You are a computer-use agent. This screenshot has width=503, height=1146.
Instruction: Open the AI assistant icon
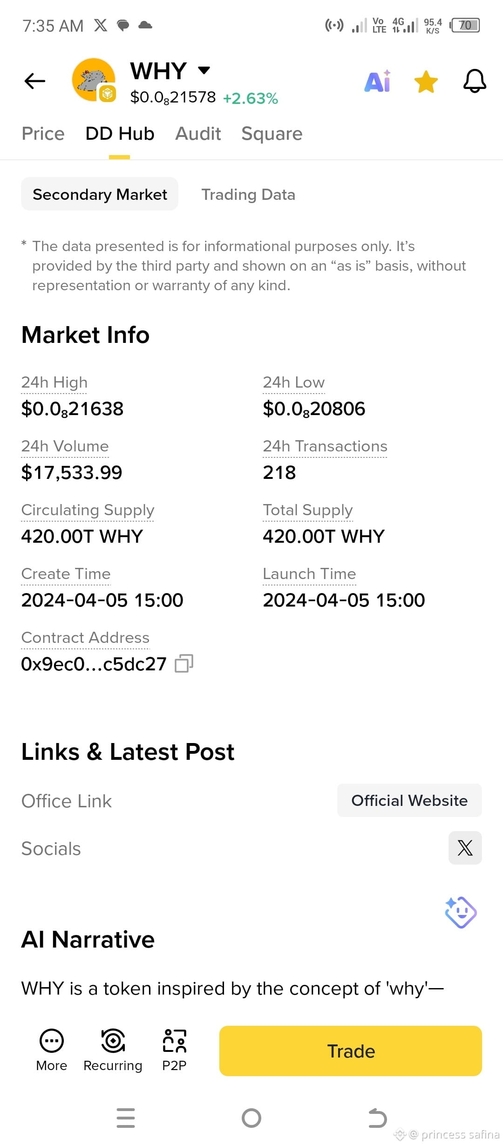point(378,82)
